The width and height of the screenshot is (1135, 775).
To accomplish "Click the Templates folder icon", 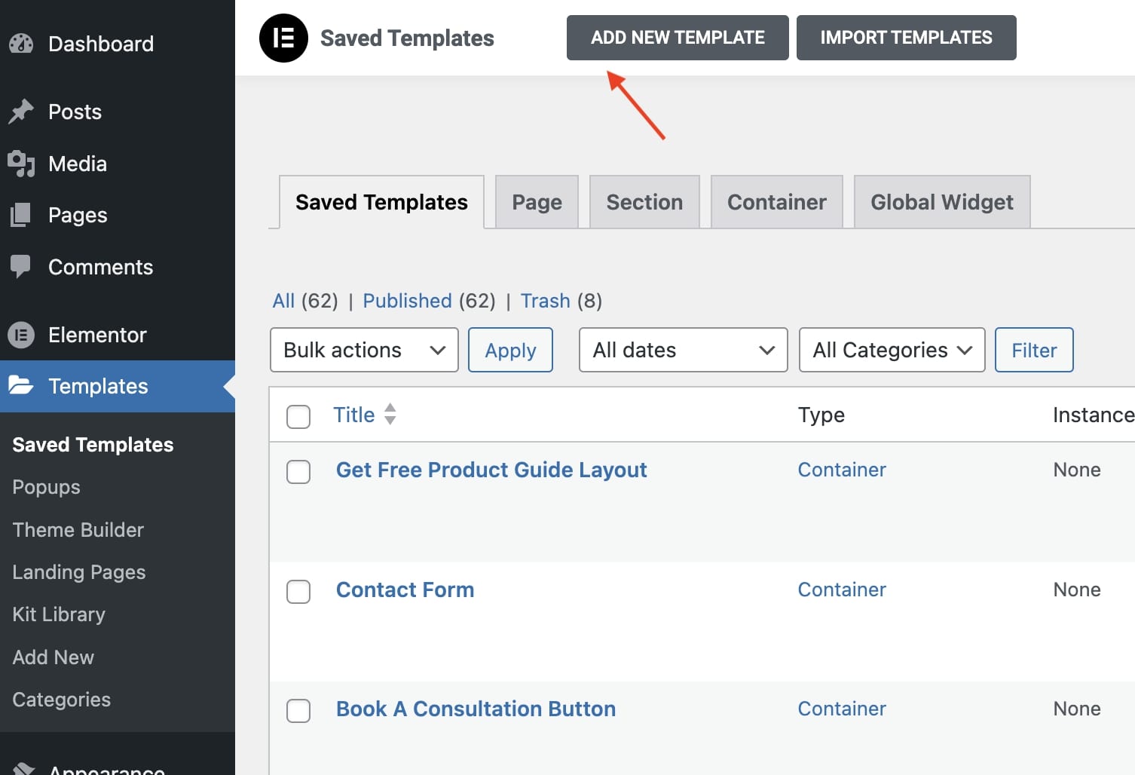I will point(21,386).
